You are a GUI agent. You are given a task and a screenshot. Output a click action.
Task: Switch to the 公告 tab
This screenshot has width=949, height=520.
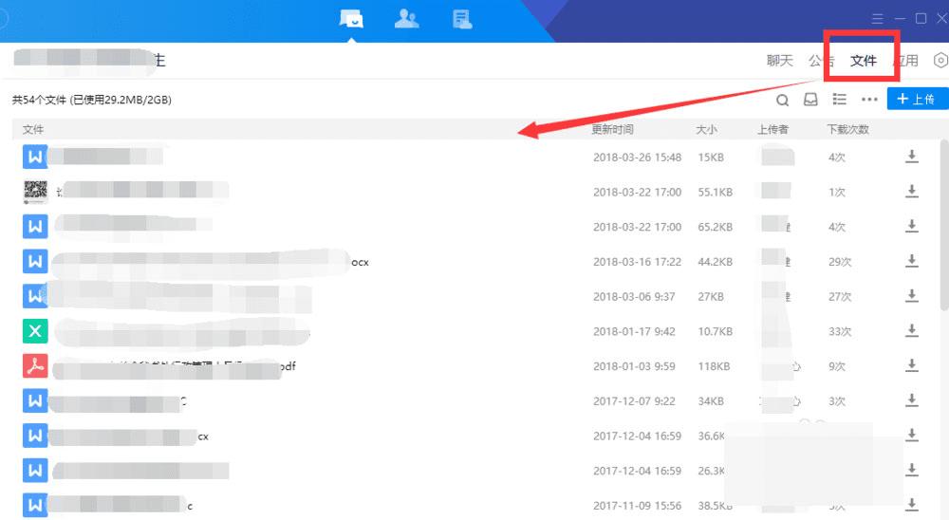click(821, 61)
